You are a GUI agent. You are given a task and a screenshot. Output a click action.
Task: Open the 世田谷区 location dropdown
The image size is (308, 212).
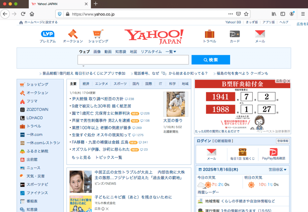[278, 169]
